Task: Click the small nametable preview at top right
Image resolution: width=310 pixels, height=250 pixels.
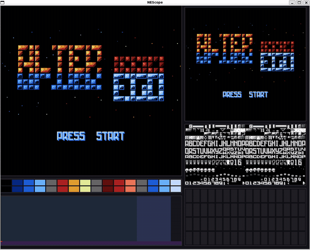Action: pyautogui.click(x=245, y=64)
